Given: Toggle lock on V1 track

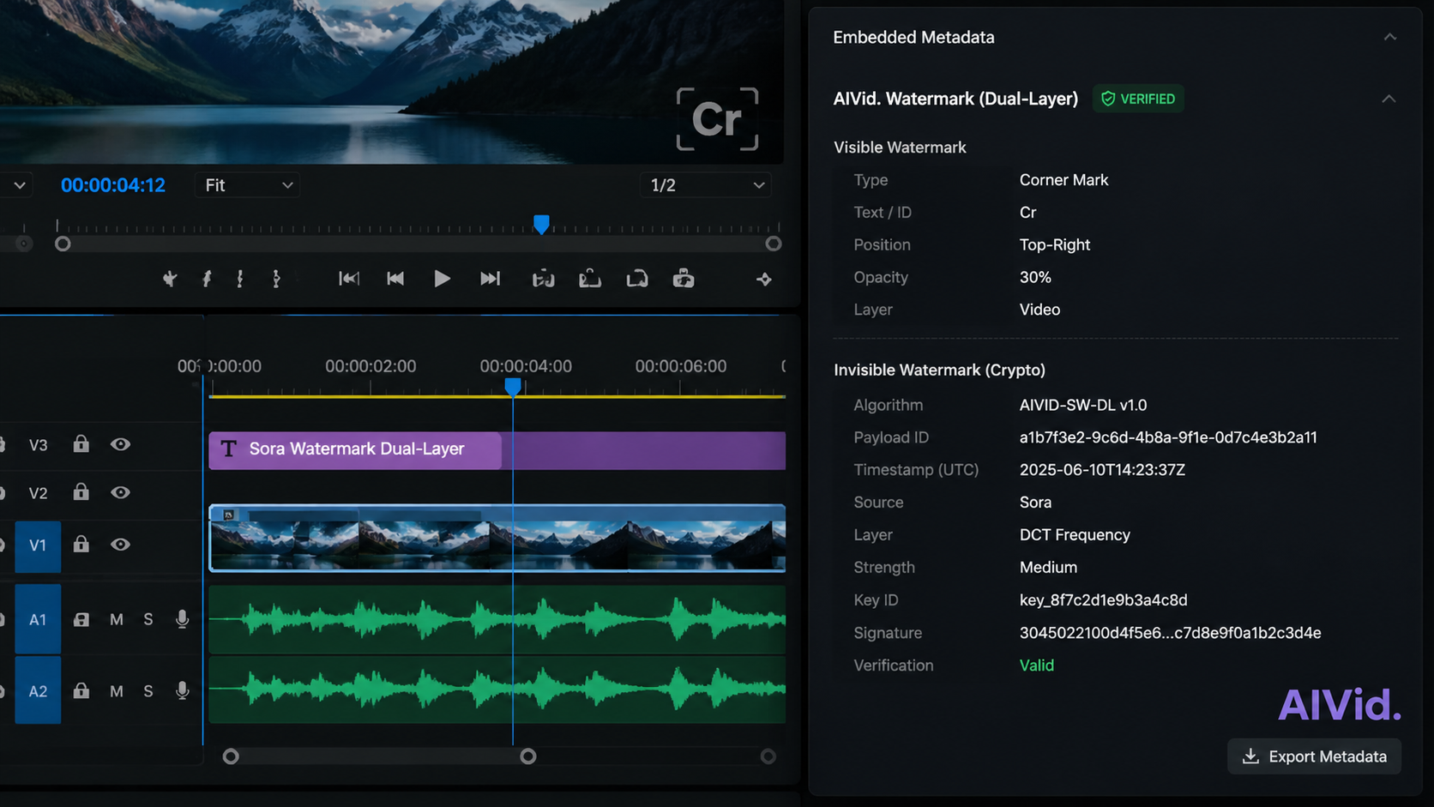Looking at the screenshot, I should (81, 545).
